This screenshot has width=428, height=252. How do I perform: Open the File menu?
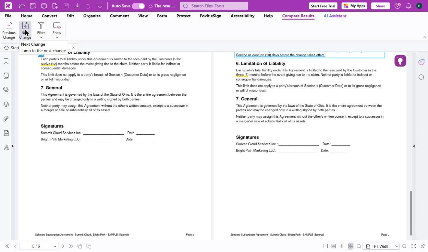8,16
